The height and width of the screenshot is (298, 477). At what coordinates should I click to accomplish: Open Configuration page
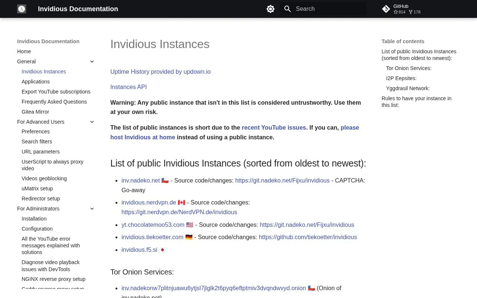point(37,229)
